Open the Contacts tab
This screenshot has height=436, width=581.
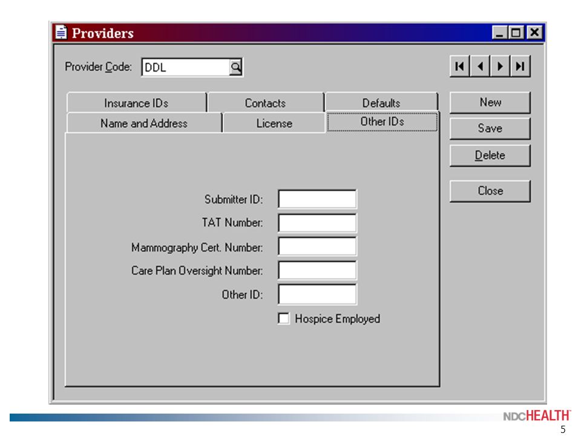click(x=265, y=103)
